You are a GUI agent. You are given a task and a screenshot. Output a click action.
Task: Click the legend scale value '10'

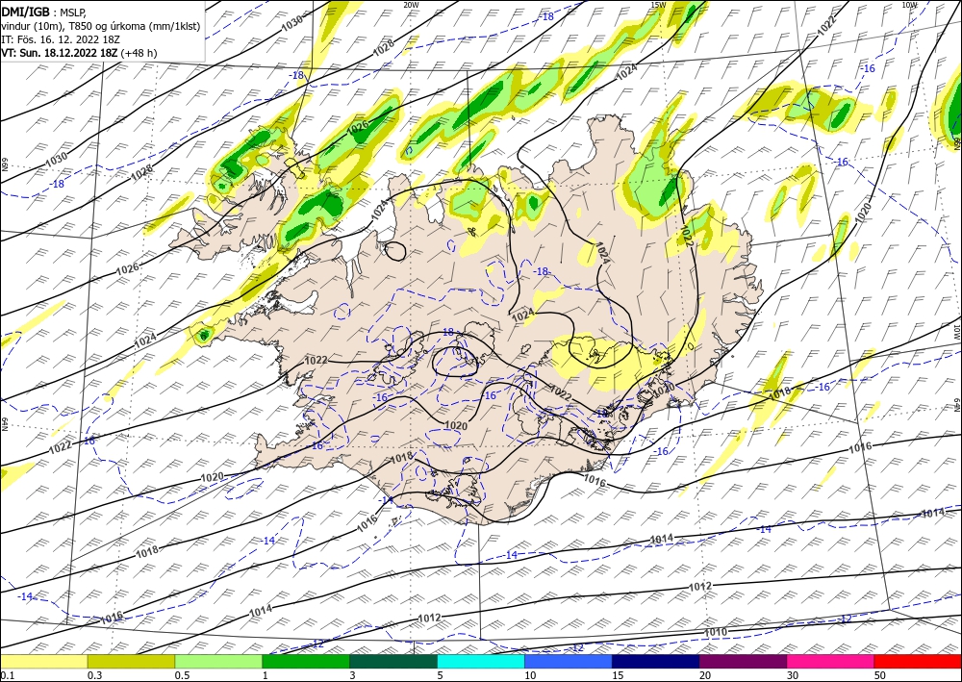point(530,675)
